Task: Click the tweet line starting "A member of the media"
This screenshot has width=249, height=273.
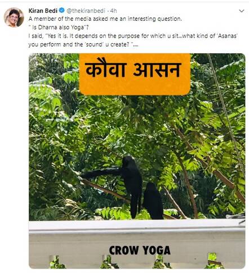Action: [x=105, y=19]
